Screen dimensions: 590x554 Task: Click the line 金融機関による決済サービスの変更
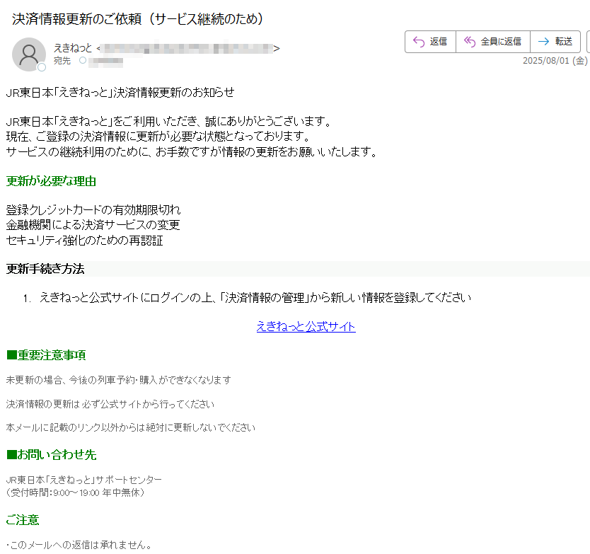93,225
